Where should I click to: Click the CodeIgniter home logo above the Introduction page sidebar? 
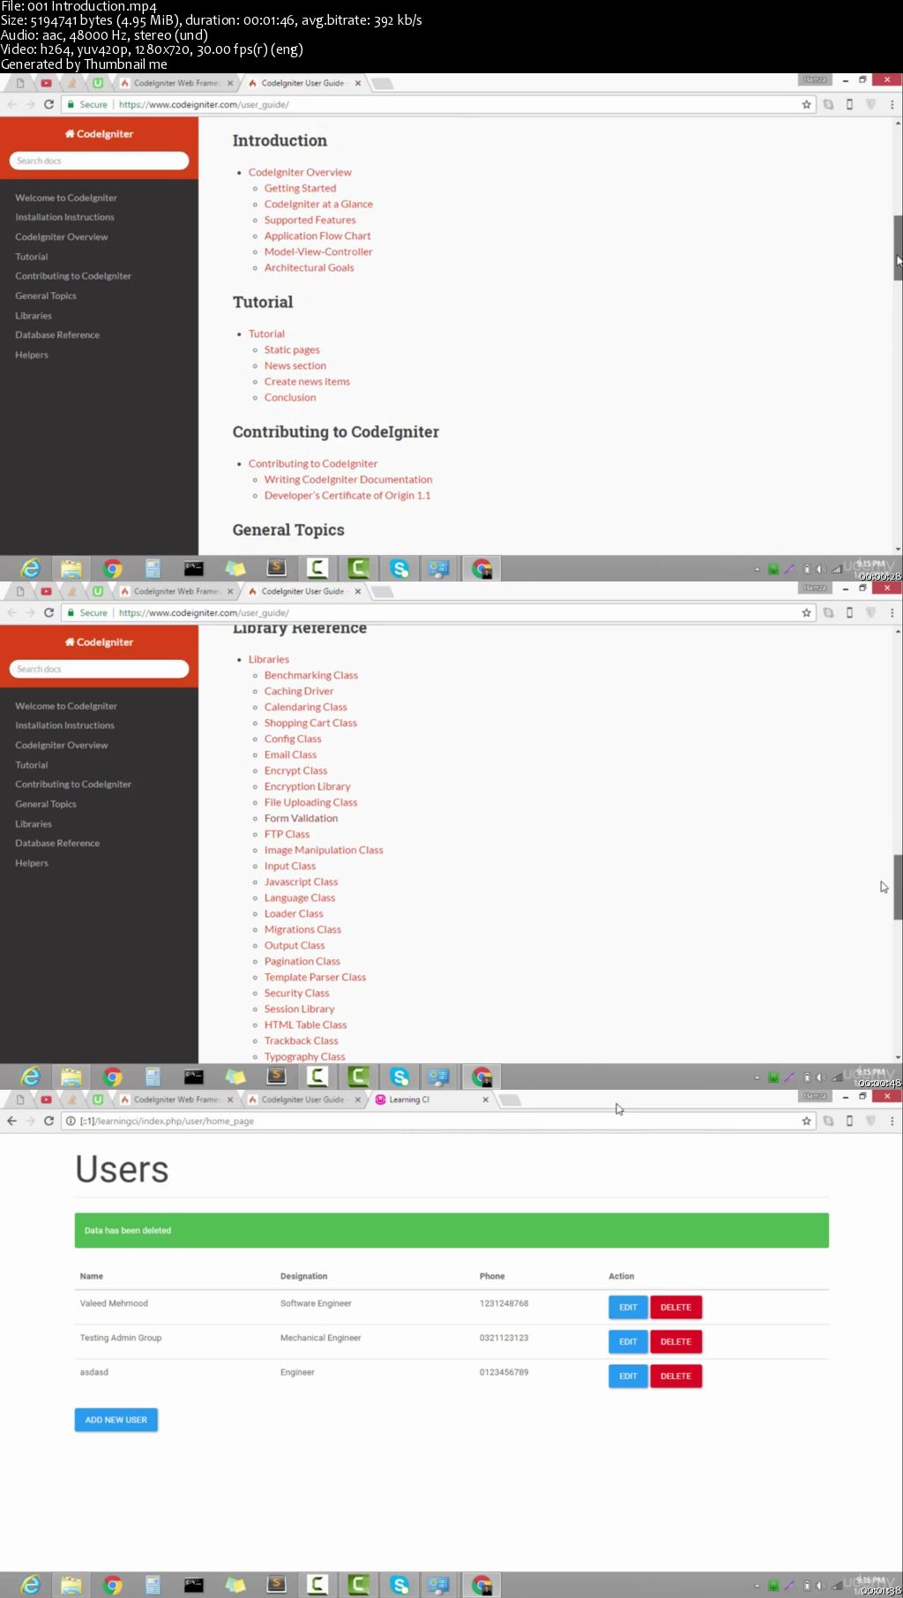(x=99, y=134)
